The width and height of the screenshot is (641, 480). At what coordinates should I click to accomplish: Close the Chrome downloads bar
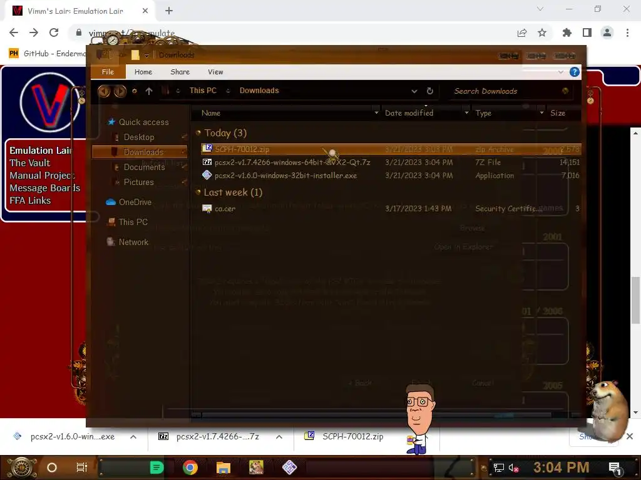point(630,436)
